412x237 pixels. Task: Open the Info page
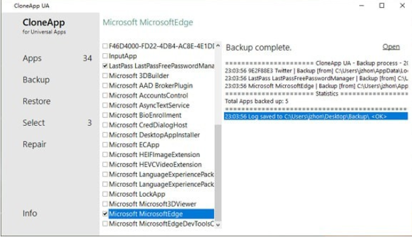(x=29, y=213)
